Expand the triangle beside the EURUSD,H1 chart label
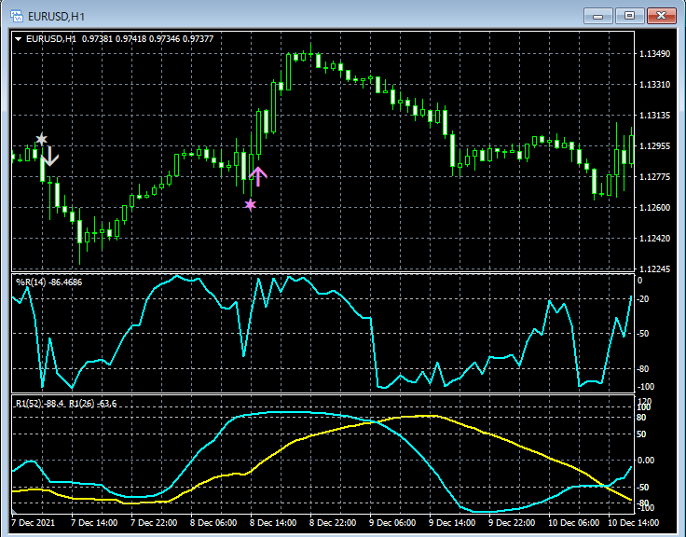Screen dimensions: 686x537 point(18,39)
